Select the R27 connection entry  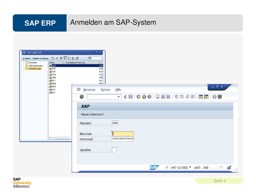click(x=52, y=92)
